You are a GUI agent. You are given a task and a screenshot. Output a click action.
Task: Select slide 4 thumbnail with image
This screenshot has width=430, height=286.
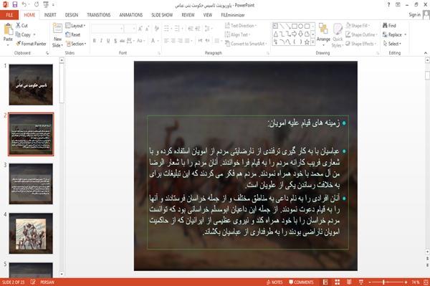coord(31,234)
